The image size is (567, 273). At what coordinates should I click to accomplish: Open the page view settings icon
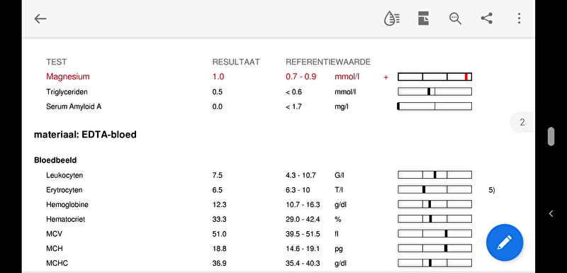tap(423, 18)
